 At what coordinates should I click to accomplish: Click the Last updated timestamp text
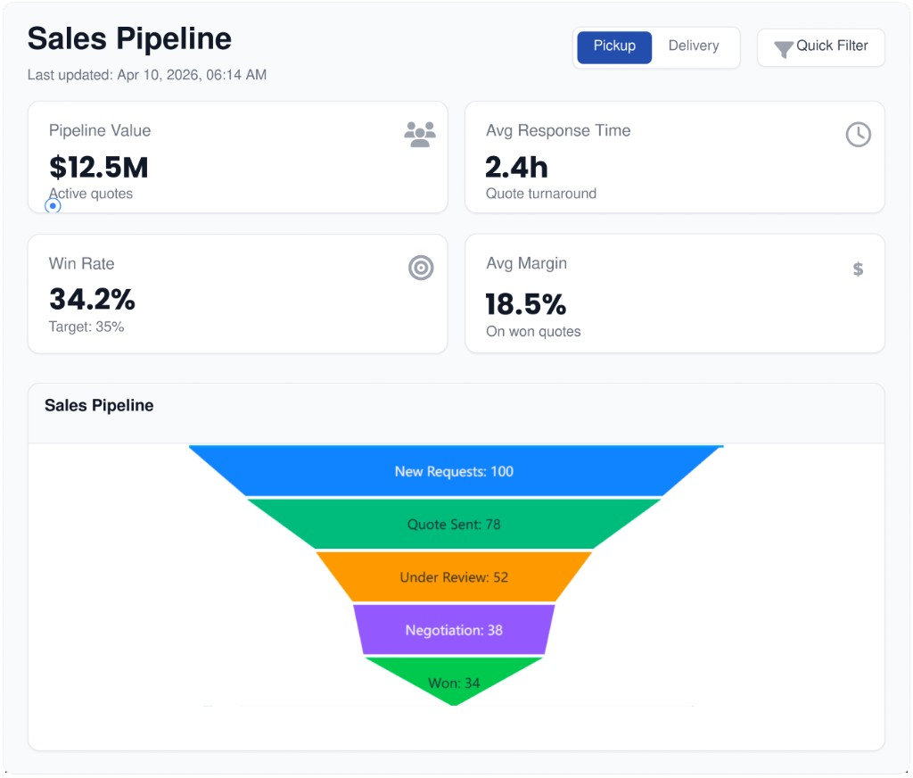pos(147,75)
